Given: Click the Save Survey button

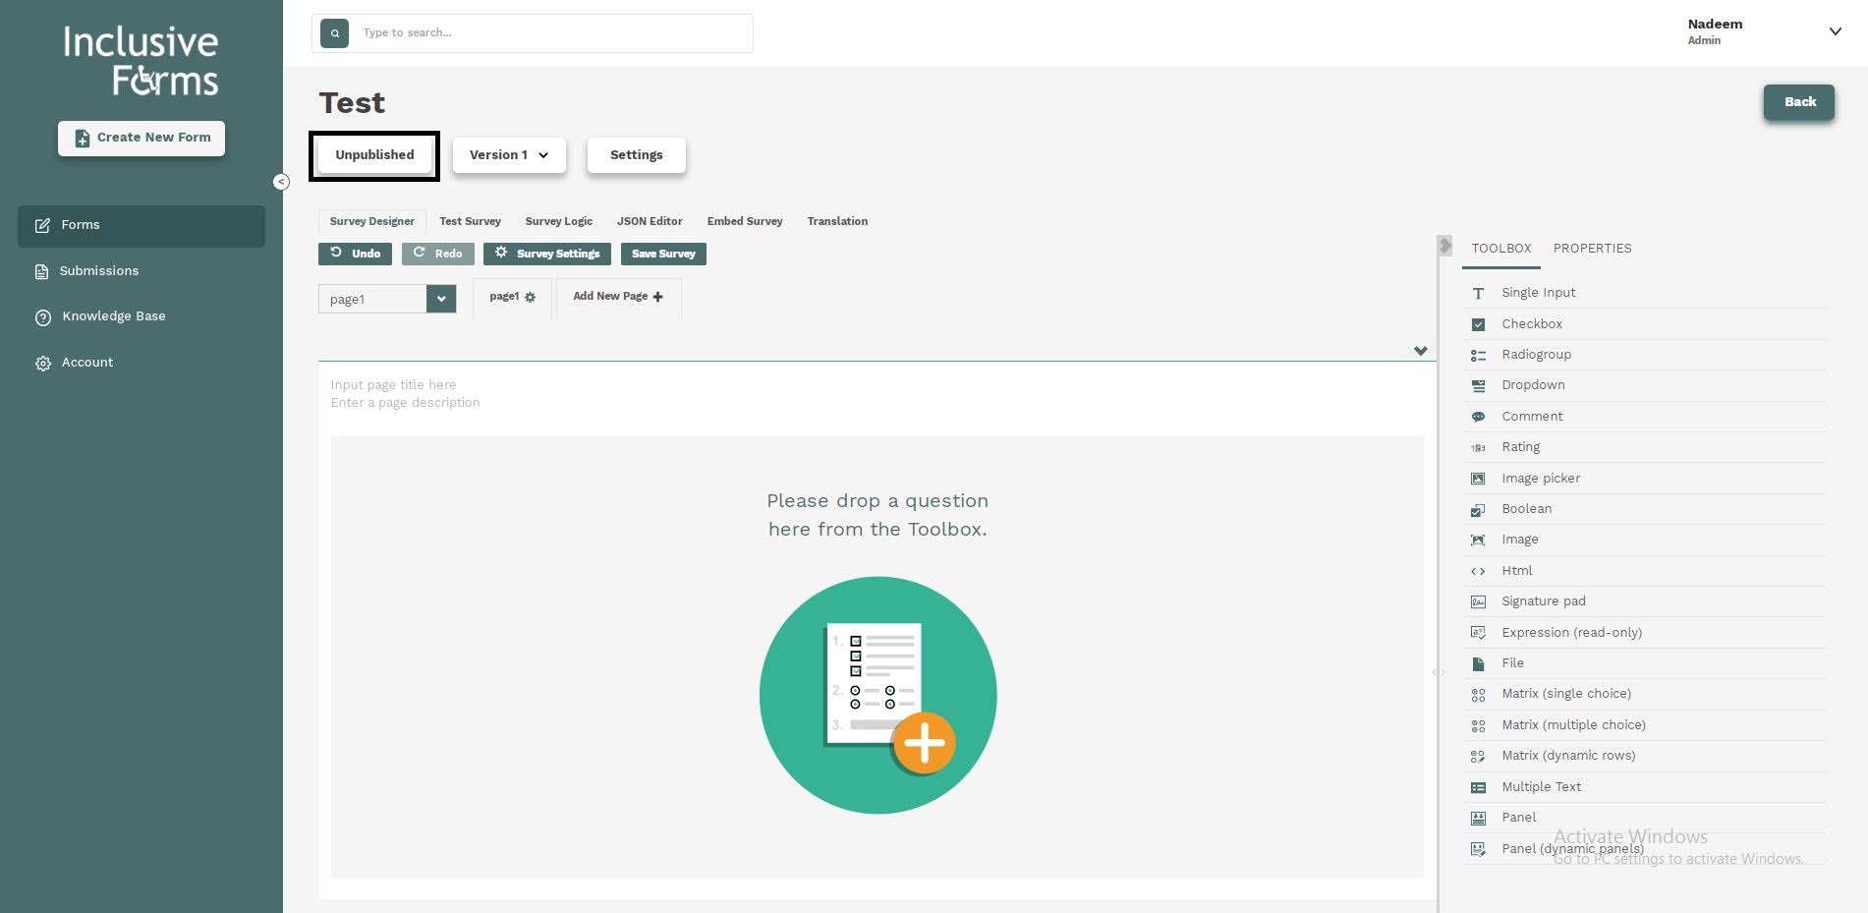Looking at the screenshot, I should tap(663, 254).
